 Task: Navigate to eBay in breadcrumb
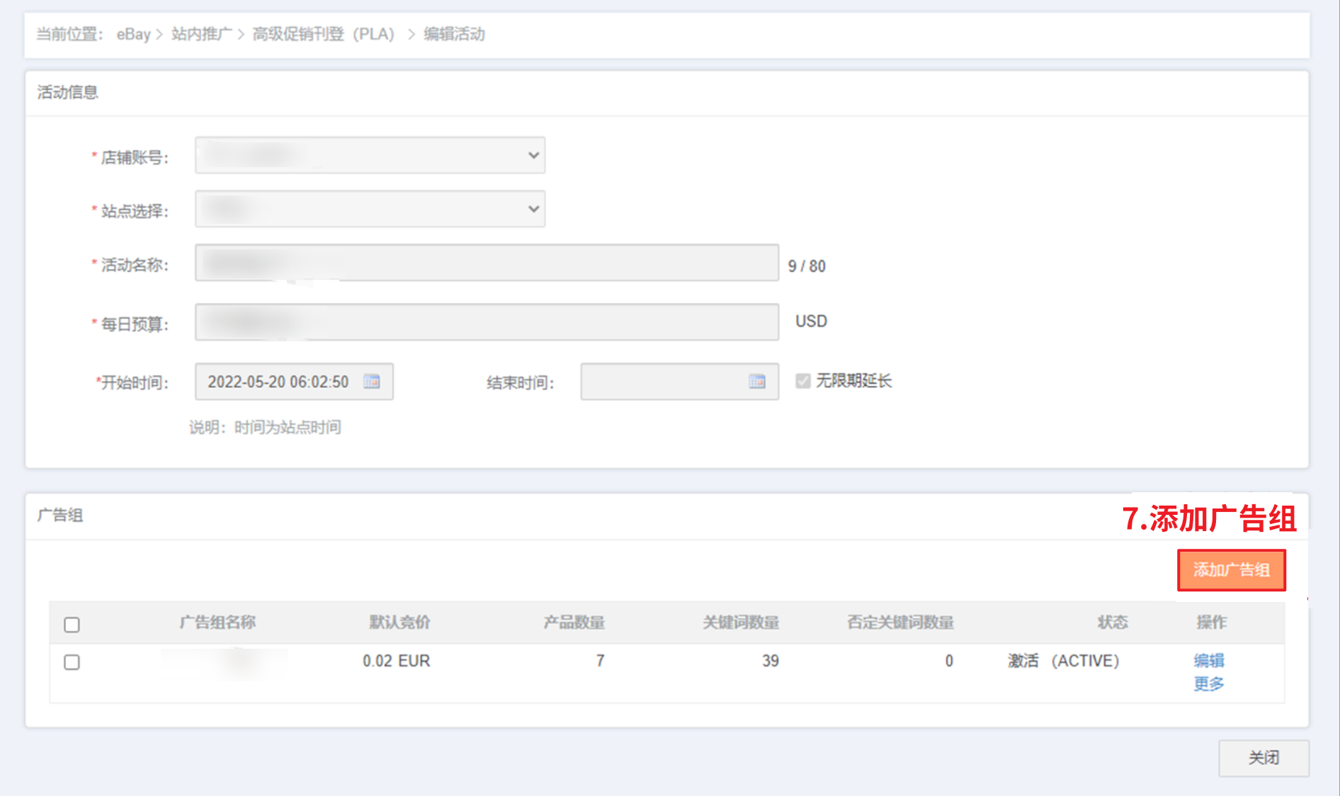coord(133,34)
